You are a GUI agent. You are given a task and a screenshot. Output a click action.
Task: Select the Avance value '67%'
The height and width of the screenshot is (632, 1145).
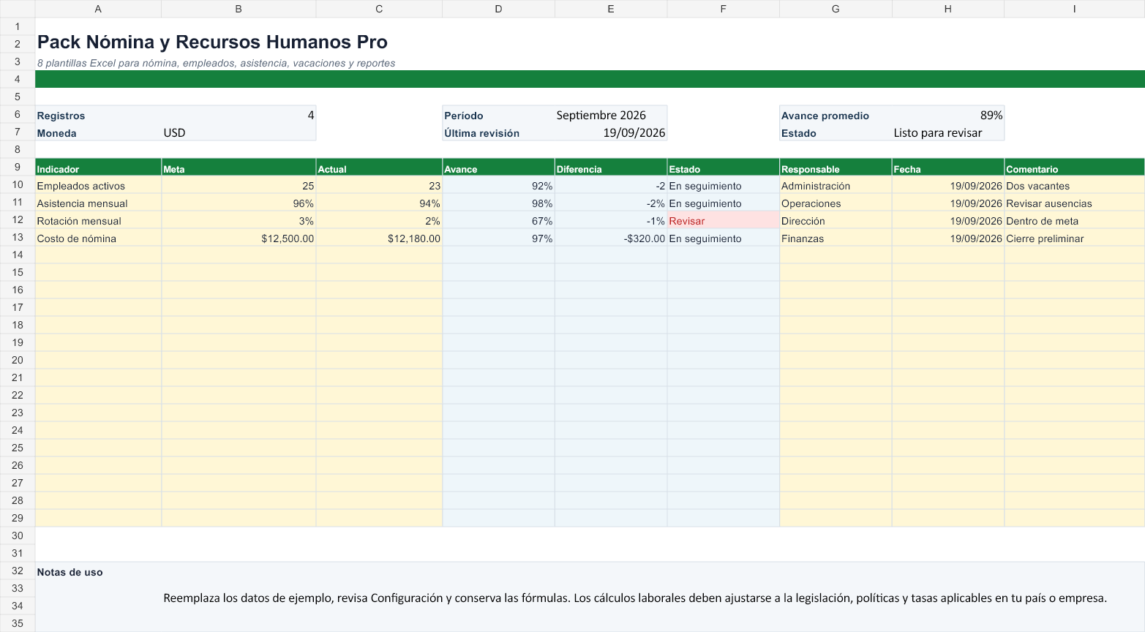(x=498, y=220)
